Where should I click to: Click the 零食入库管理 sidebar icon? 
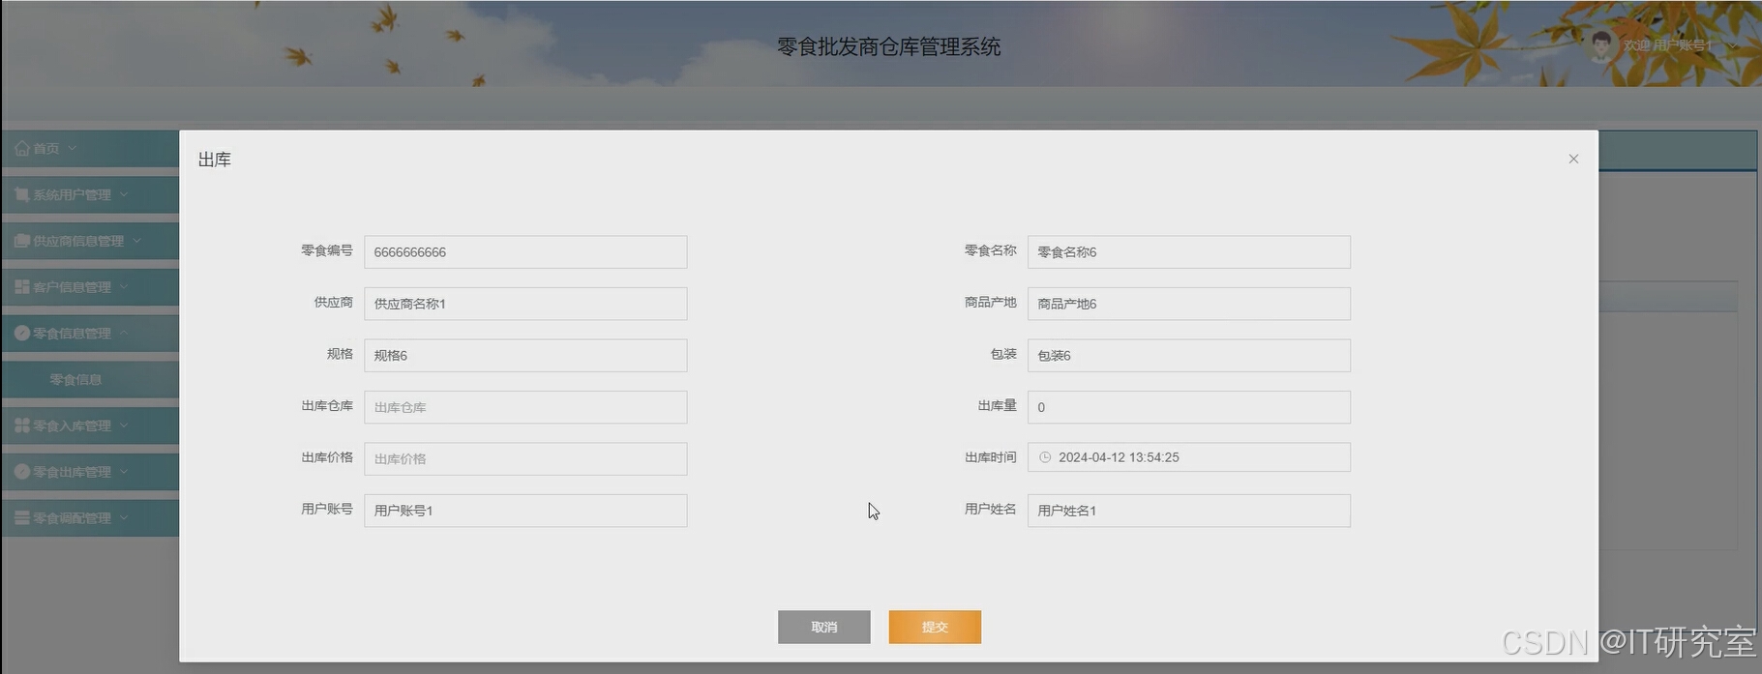tap(22, 425)
